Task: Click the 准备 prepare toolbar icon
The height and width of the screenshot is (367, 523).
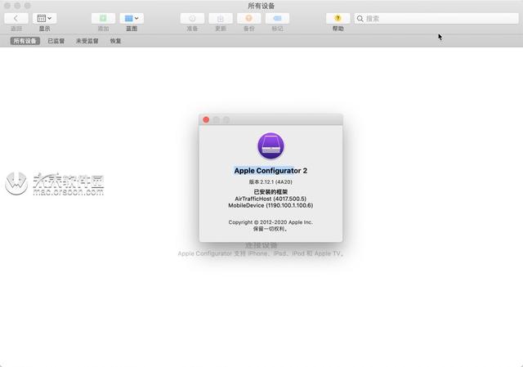Action: coord(192,18)
